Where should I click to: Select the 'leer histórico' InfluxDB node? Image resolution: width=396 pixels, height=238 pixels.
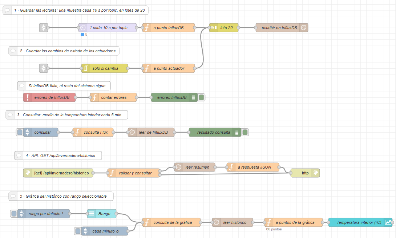tap(233, 222)
